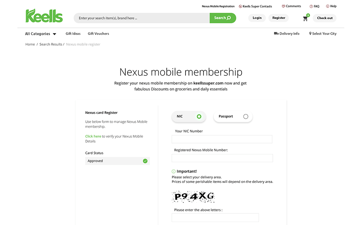Click the FAQ question mark icon

pyautogui.click(x=311, y=6)
